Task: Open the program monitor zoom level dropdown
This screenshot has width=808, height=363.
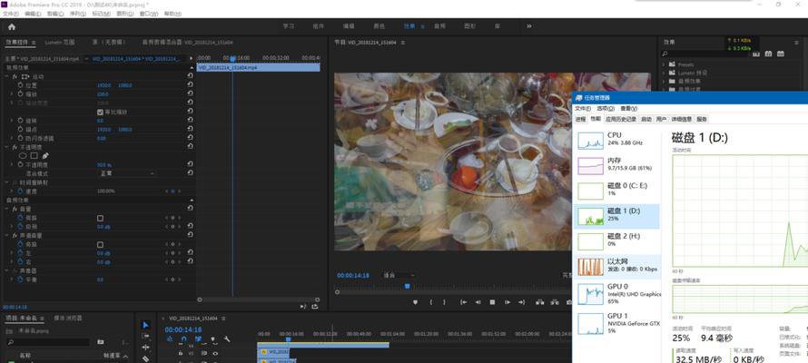Action: 398,276
